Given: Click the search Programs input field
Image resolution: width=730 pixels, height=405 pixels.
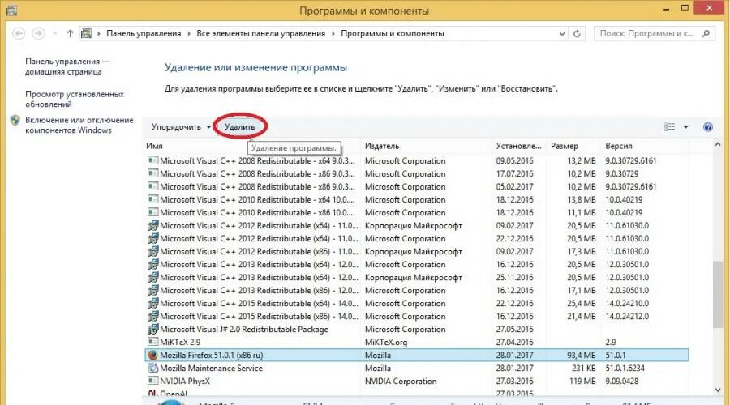Looking at the screenshot, I should click(647, 33).
